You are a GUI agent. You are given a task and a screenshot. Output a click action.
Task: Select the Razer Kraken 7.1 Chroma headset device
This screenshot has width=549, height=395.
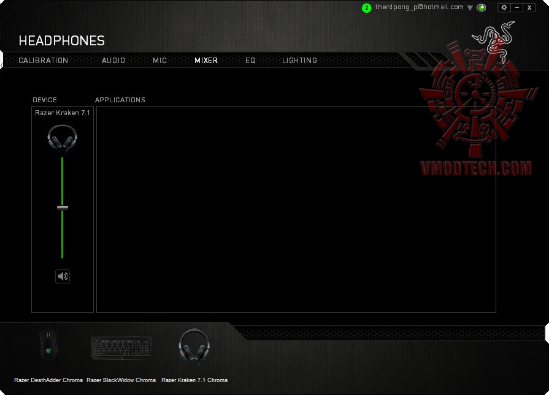[x=194, y=346]
